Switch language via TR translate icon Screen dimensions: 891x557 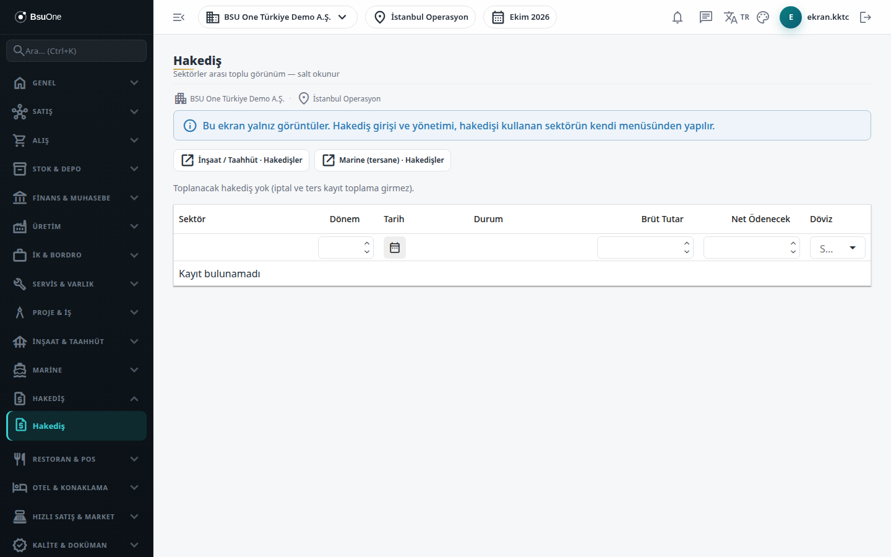(x=736, y=17)
